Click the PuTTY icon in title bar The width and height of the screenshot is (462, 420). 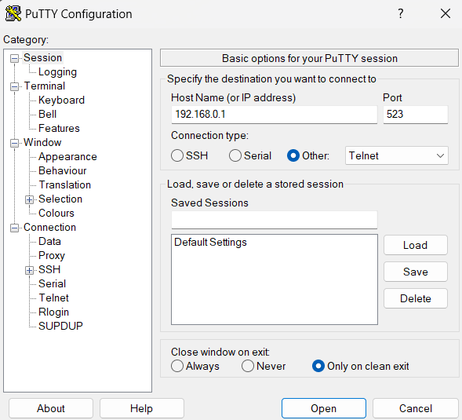[13, 13]
